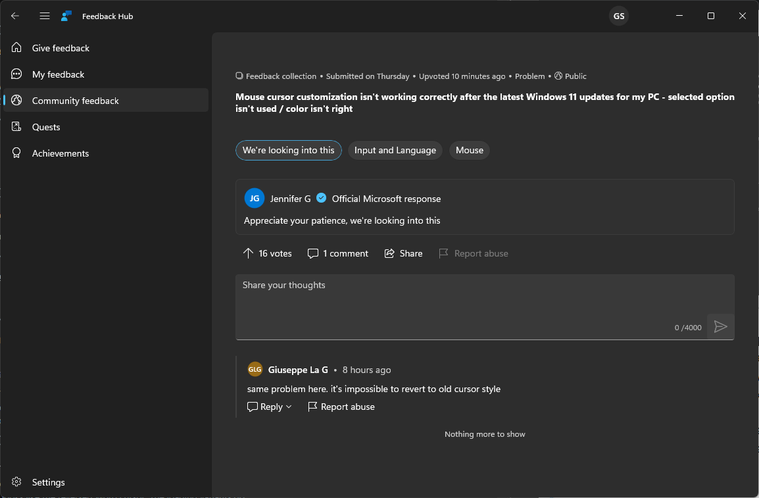759x498 pixels.
Task: Click the Achievements badge icon
Action: coord(16,153)
